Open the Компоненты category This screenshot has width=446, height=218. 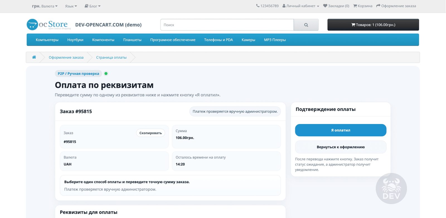pyautogui.click(x=103, y=40)
